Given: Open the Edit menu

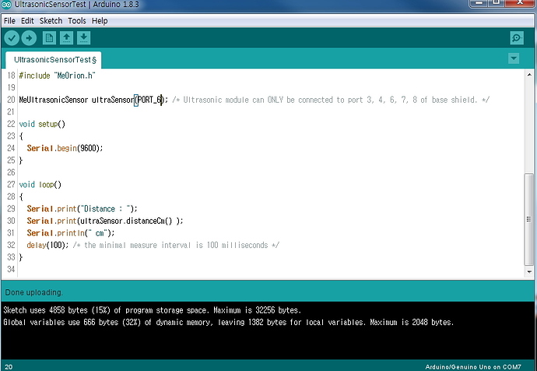Looking at the screenshot, I should [x=27, y=21].
